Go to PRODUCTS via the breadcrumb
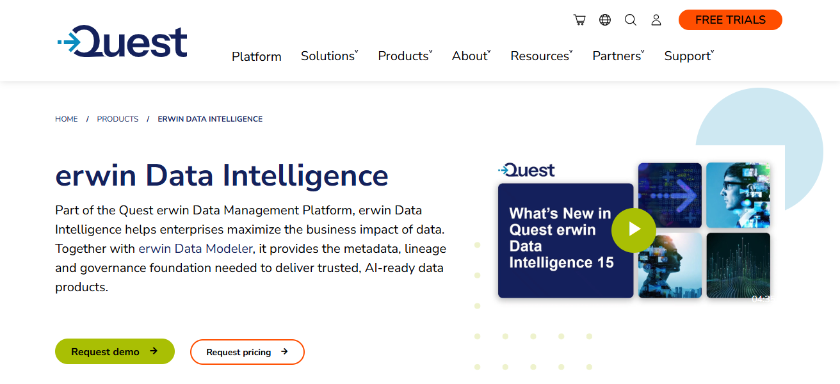Screen dimensions: 840x384 pyautogui.click(x=117, y=118)
